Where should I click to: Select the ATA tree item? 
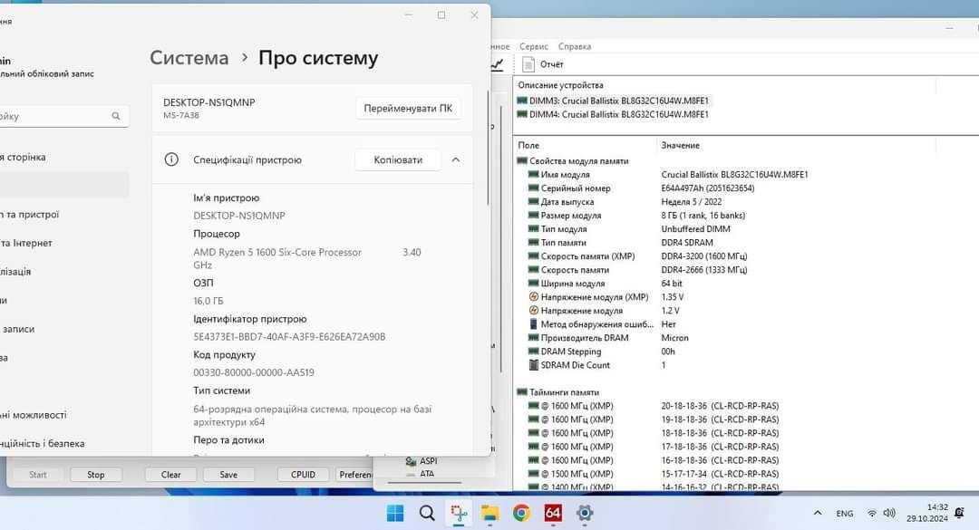(421, 473)
